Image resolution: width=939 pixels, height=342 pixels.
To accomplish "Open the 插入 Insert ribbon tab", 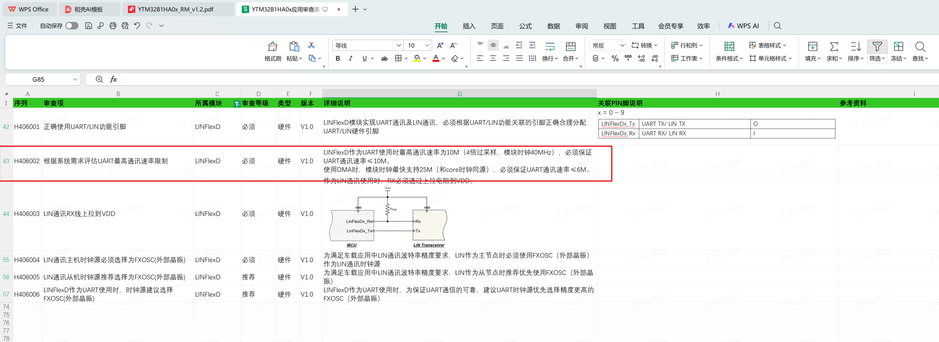I will pyautogui.click(x=469, y=26).
